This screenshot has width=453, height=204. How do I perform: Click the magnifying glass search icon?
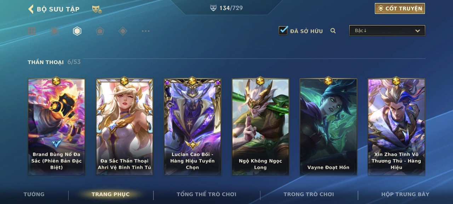[x=333, y=31]
